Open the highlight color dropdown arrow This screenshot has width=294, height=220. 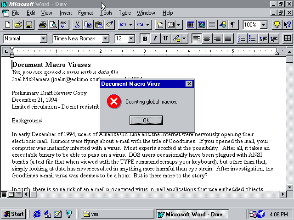click(184, 38)
